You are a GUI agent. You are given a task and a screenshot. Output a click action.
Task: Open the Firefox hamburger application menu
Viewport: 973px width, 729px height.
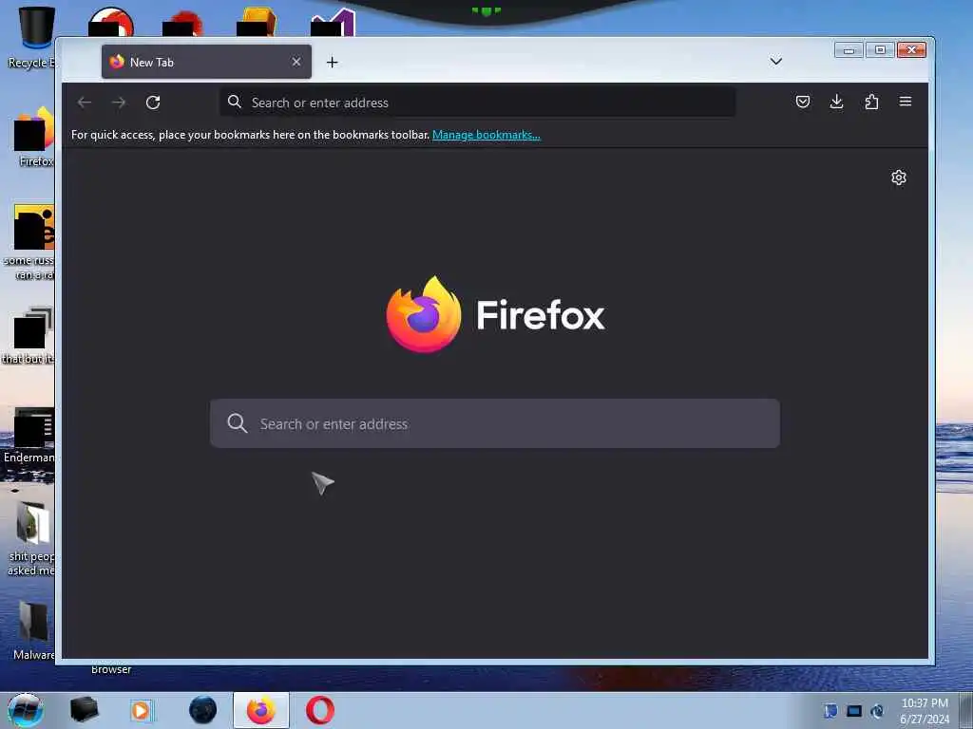pyautogui.click(x=906, y=102)
